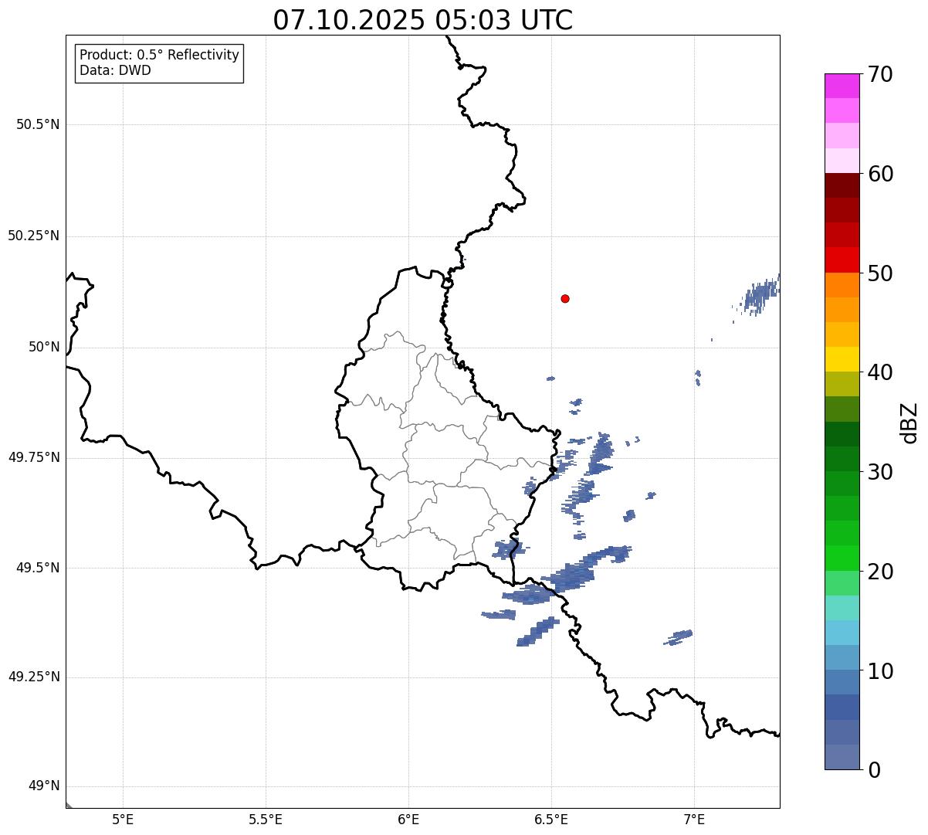Click the Product: 0.5° Reflectivity label
Viewport: 928px width, 835px height.
pos(160,55)
